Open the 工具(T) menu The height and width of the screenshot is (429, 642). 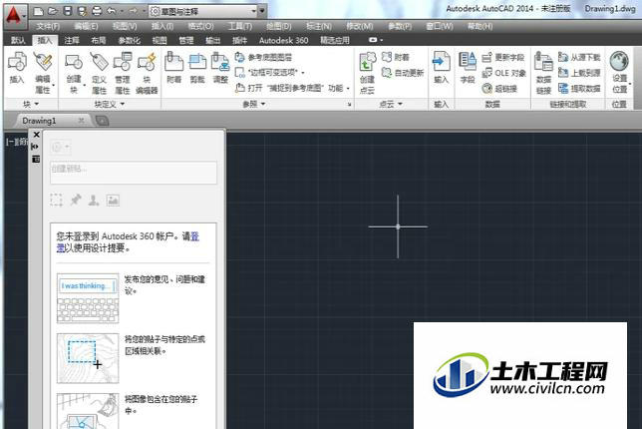point(240,27)
